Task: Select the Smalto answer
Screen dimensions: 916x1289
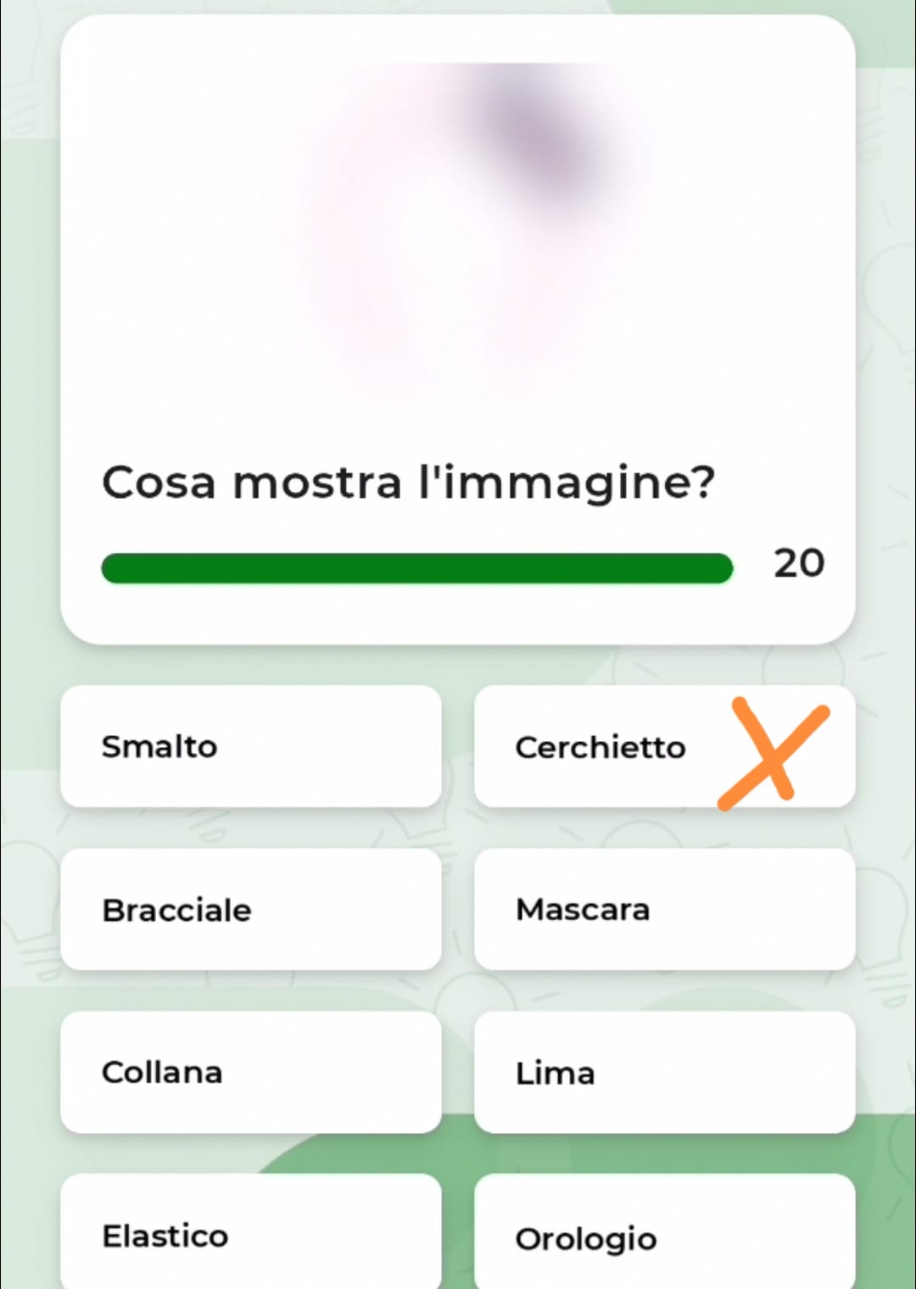Action: tap(250, 746)
